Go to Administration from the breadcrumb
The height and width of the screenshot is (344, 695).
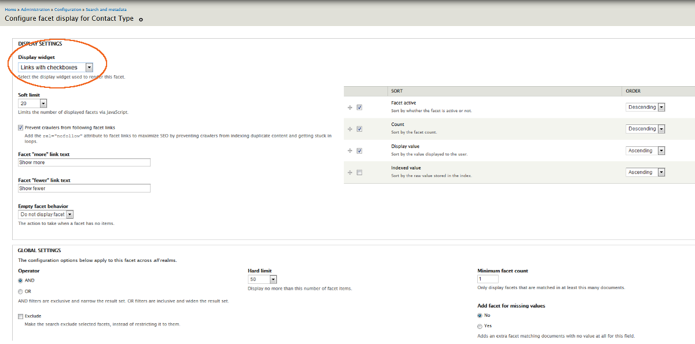tap(35, 9)
